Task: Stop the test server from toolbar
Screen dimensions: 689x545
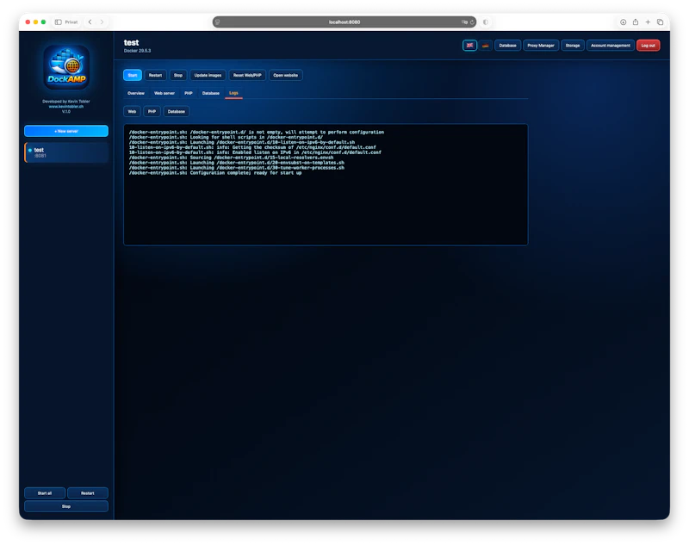Action: [178, 75]
